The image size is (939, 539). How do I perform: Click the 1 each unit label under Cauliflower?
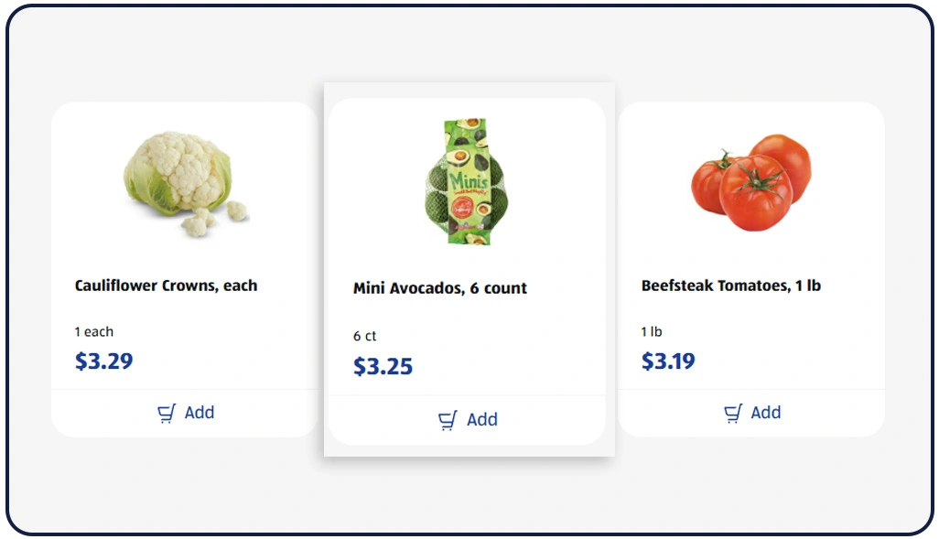click(96, 332)
